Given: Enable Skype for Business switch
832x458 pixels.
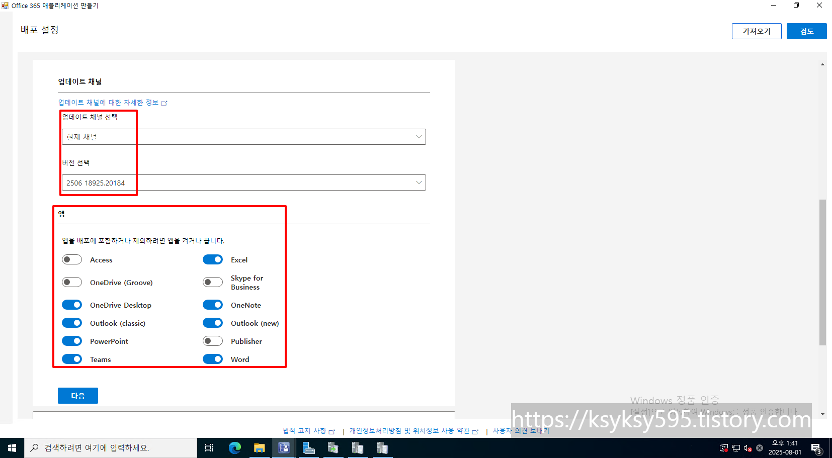Looking at the screenshot, I should (213, 282).
